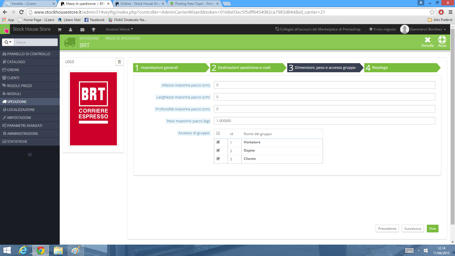Reload the page
Screen dimensions: 455x256
click(21, 12)
